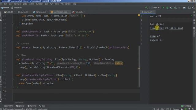The width and height of the screenshot is (196, 110).
Task: Click the profiler run icon
Action: tap(175, 8)
